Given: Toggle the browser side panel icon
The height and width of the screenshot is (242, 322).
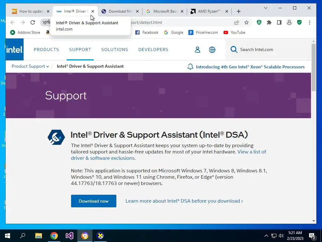Looking at the screenshot, I should 279,22.
